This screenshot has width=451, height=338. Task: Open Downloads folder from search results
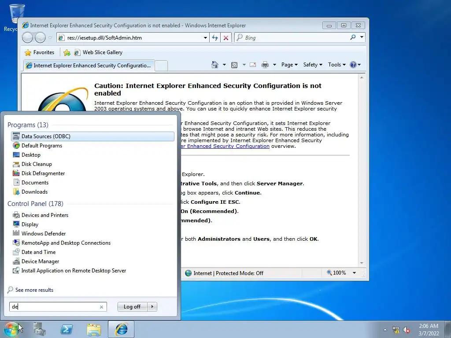click(x=92, y=191)
